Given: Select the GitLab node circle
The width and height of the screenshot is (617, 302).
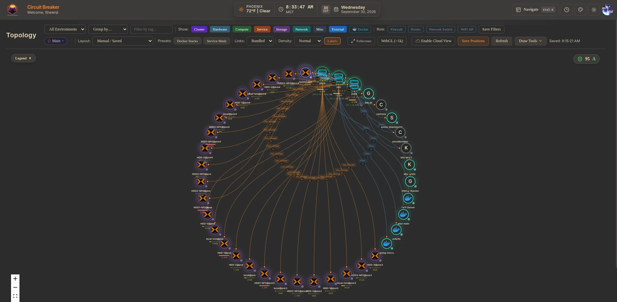Looking at the screenshot, I should tap(369, 93).
